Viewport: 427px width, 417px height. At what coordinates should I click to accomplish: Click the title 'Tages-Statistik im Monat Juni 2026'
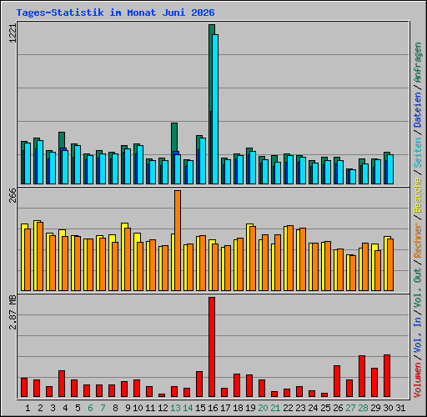(x=115, y=13)
